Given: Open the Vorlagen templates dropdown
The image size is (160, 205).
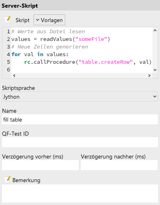Looking at the screenshot, I should tap(49, 20).
